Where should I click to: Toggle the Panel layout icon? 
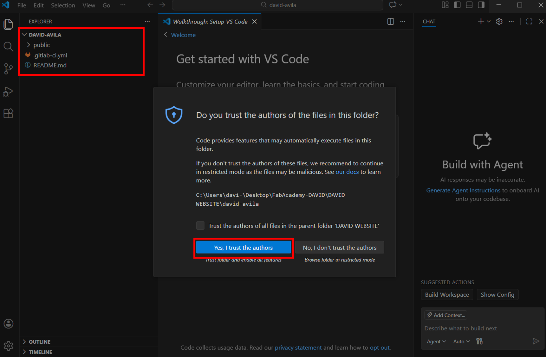[469, 5]
